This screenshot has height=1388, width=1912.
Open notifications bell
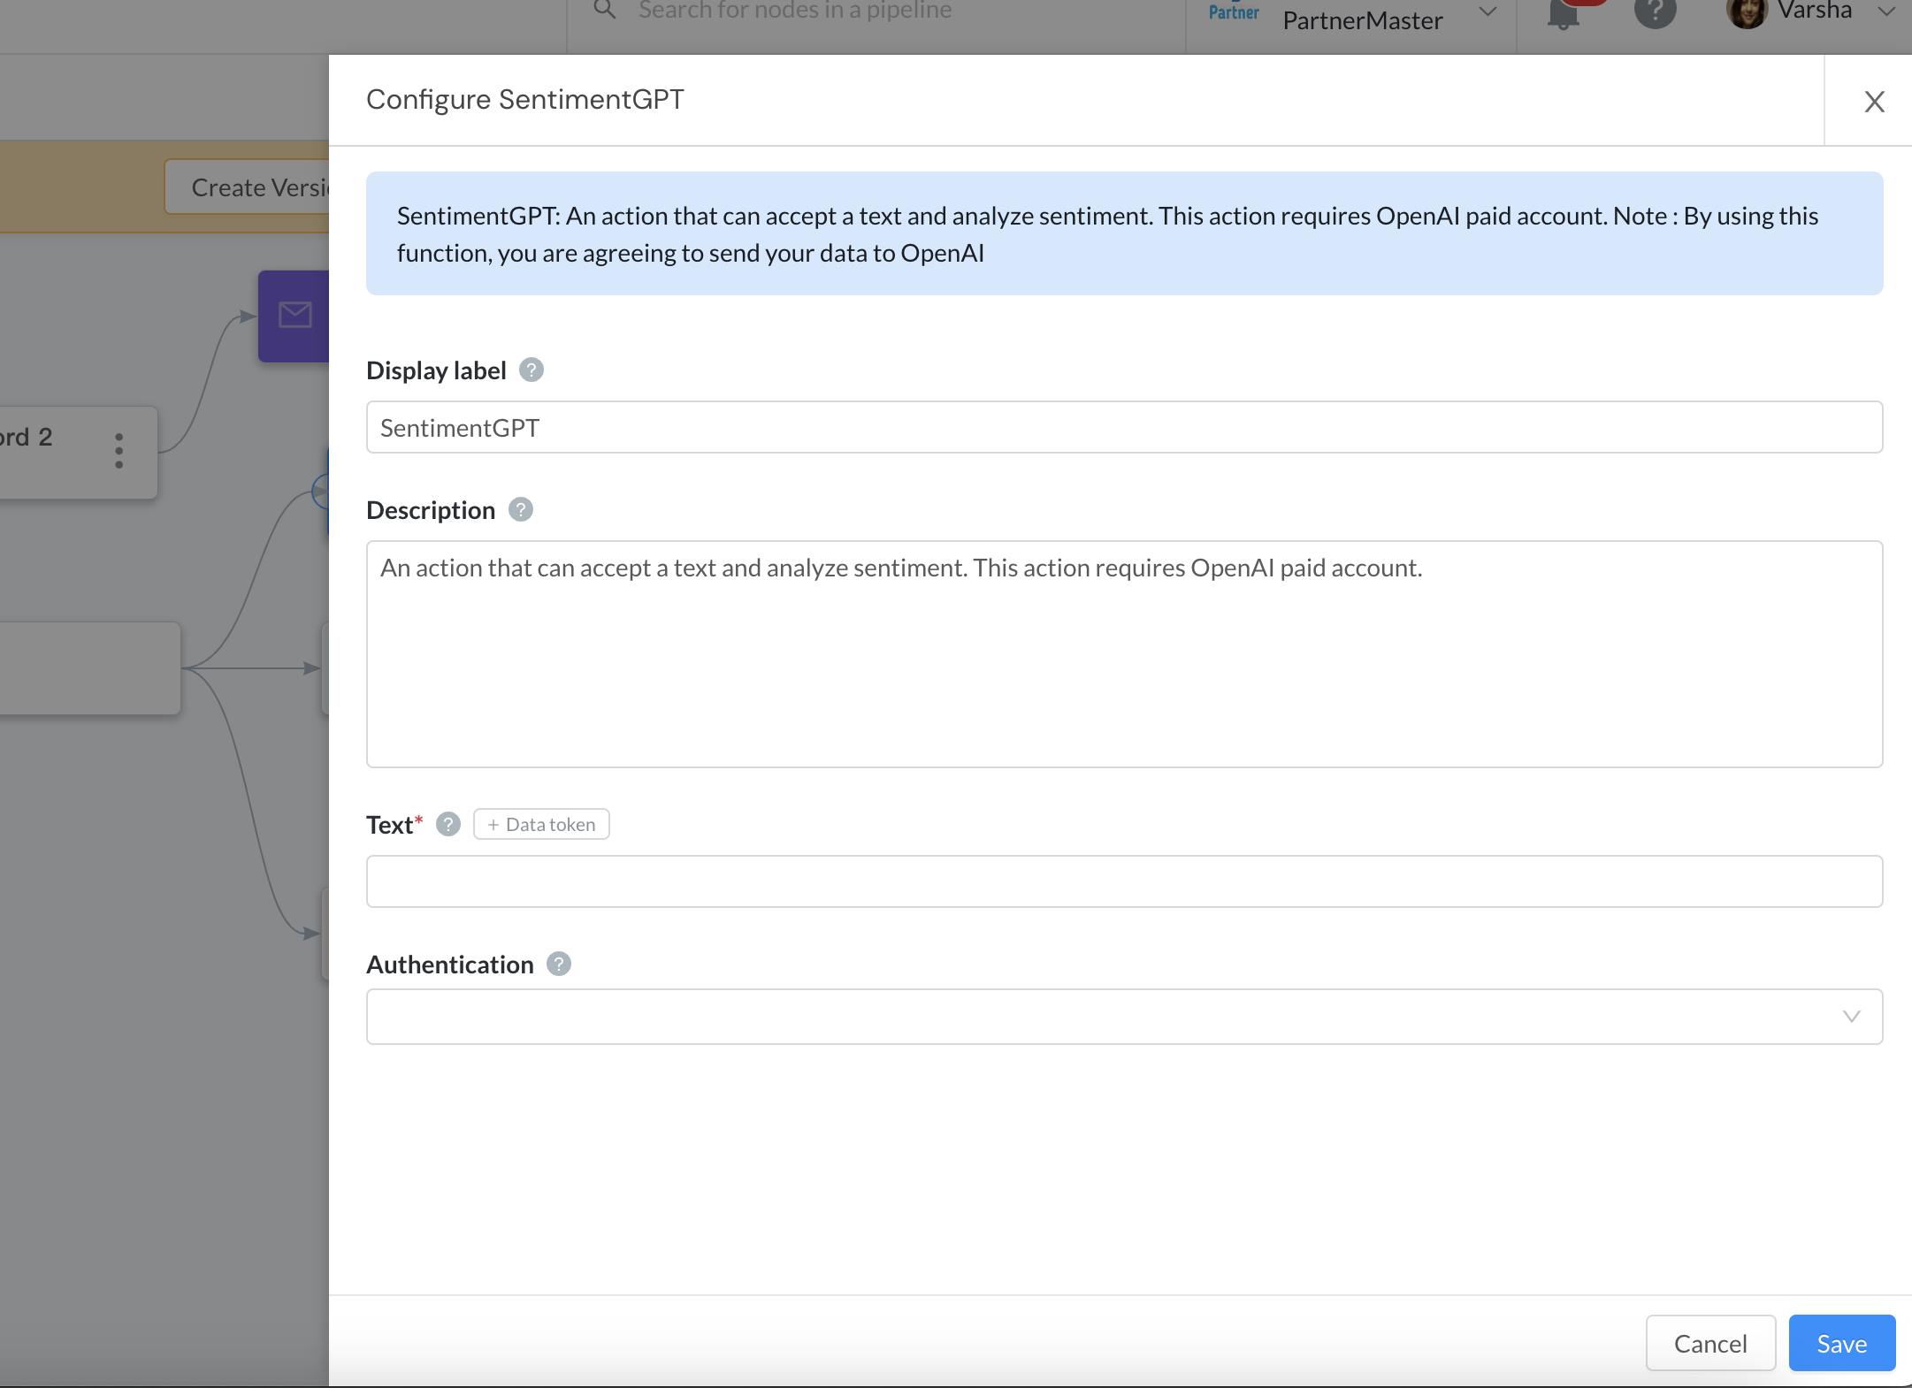click(x=1564, y=14)
